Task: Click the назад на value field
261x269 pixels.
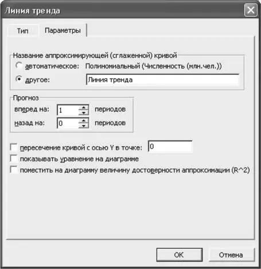Action: [x=68, y=123]
